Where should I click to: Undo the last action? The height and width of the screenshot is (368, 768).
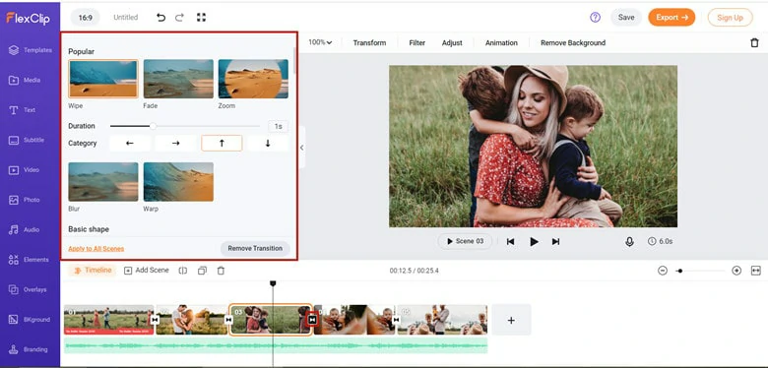pos(160,18)
